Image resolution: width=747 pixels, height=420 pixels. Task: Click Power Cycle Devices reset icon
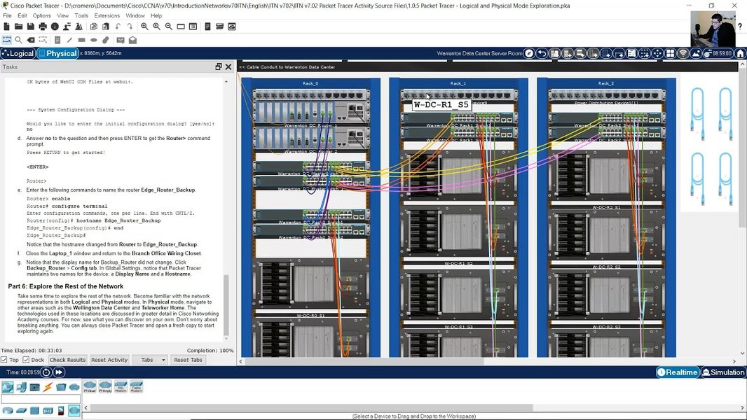[x=46, y=372]
